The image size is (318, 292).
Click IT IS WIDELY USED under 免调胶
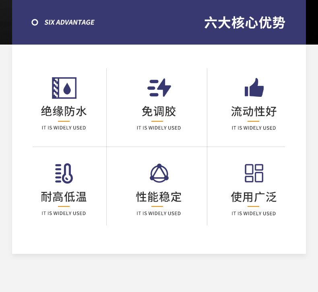159,128
